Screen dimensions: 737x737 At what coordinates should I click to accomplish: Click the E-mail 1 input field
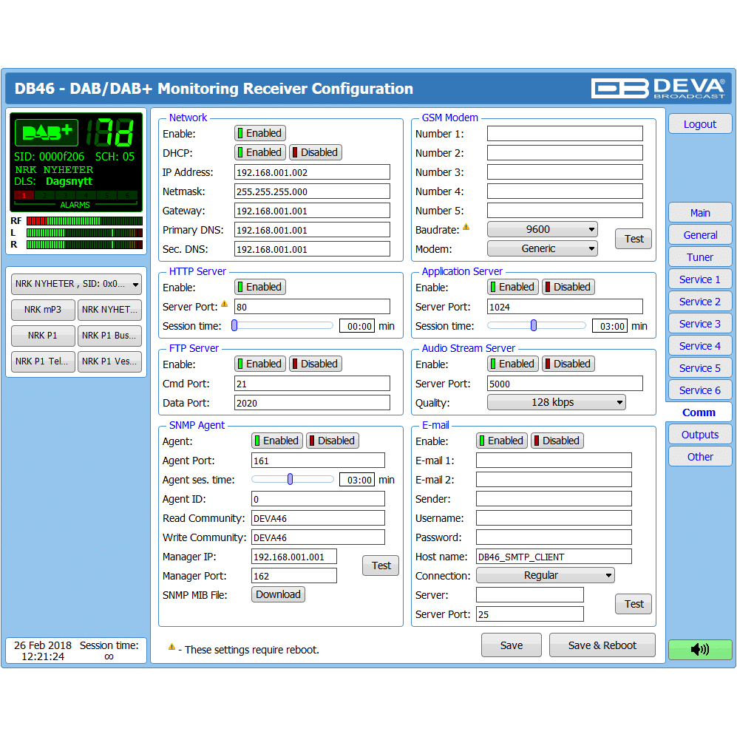(x=554, y=460)
